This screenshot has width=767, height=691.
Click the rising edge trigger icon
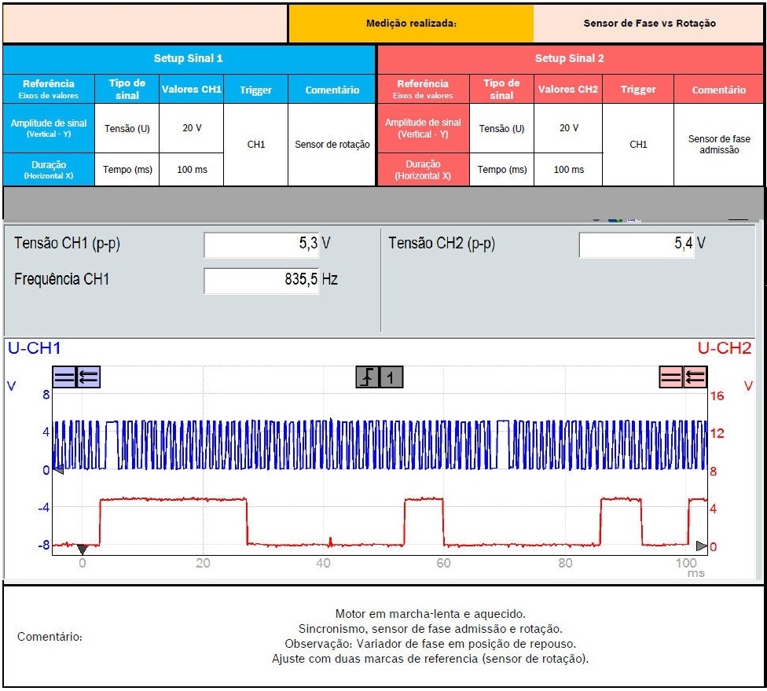[x=368, y=378]
